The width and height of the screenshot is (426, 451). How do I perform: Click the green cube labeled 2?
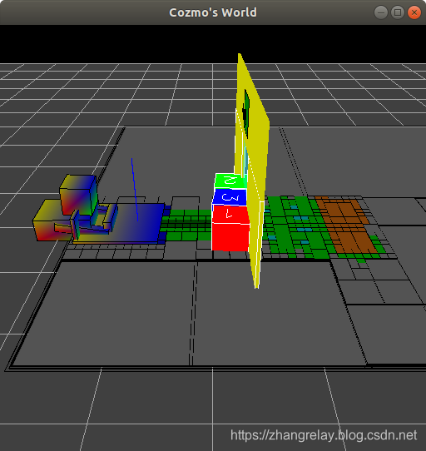pyautogui.click(x=230, y=181)
